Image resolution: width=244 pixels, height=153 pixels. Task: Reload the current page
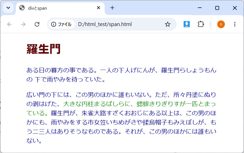point(37,24)
